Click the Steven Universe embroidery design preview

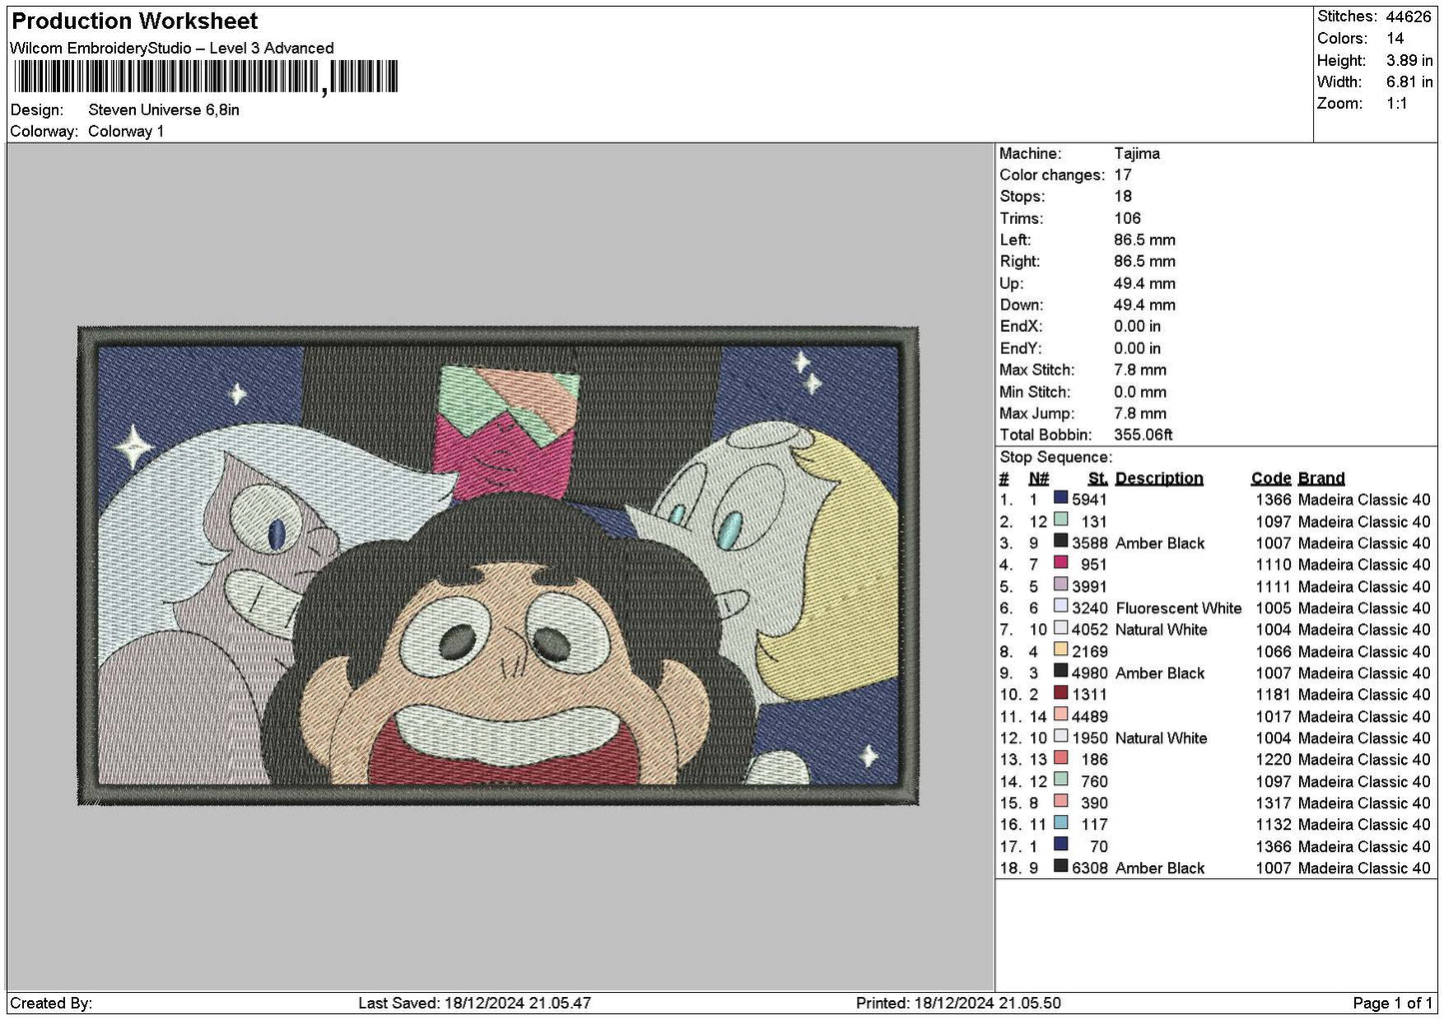(498, 565)
